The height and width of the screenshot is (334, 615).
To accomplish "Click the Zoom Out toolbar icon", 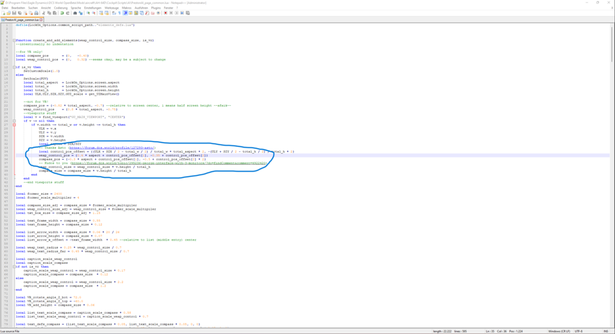I will [x=93, y=13].
